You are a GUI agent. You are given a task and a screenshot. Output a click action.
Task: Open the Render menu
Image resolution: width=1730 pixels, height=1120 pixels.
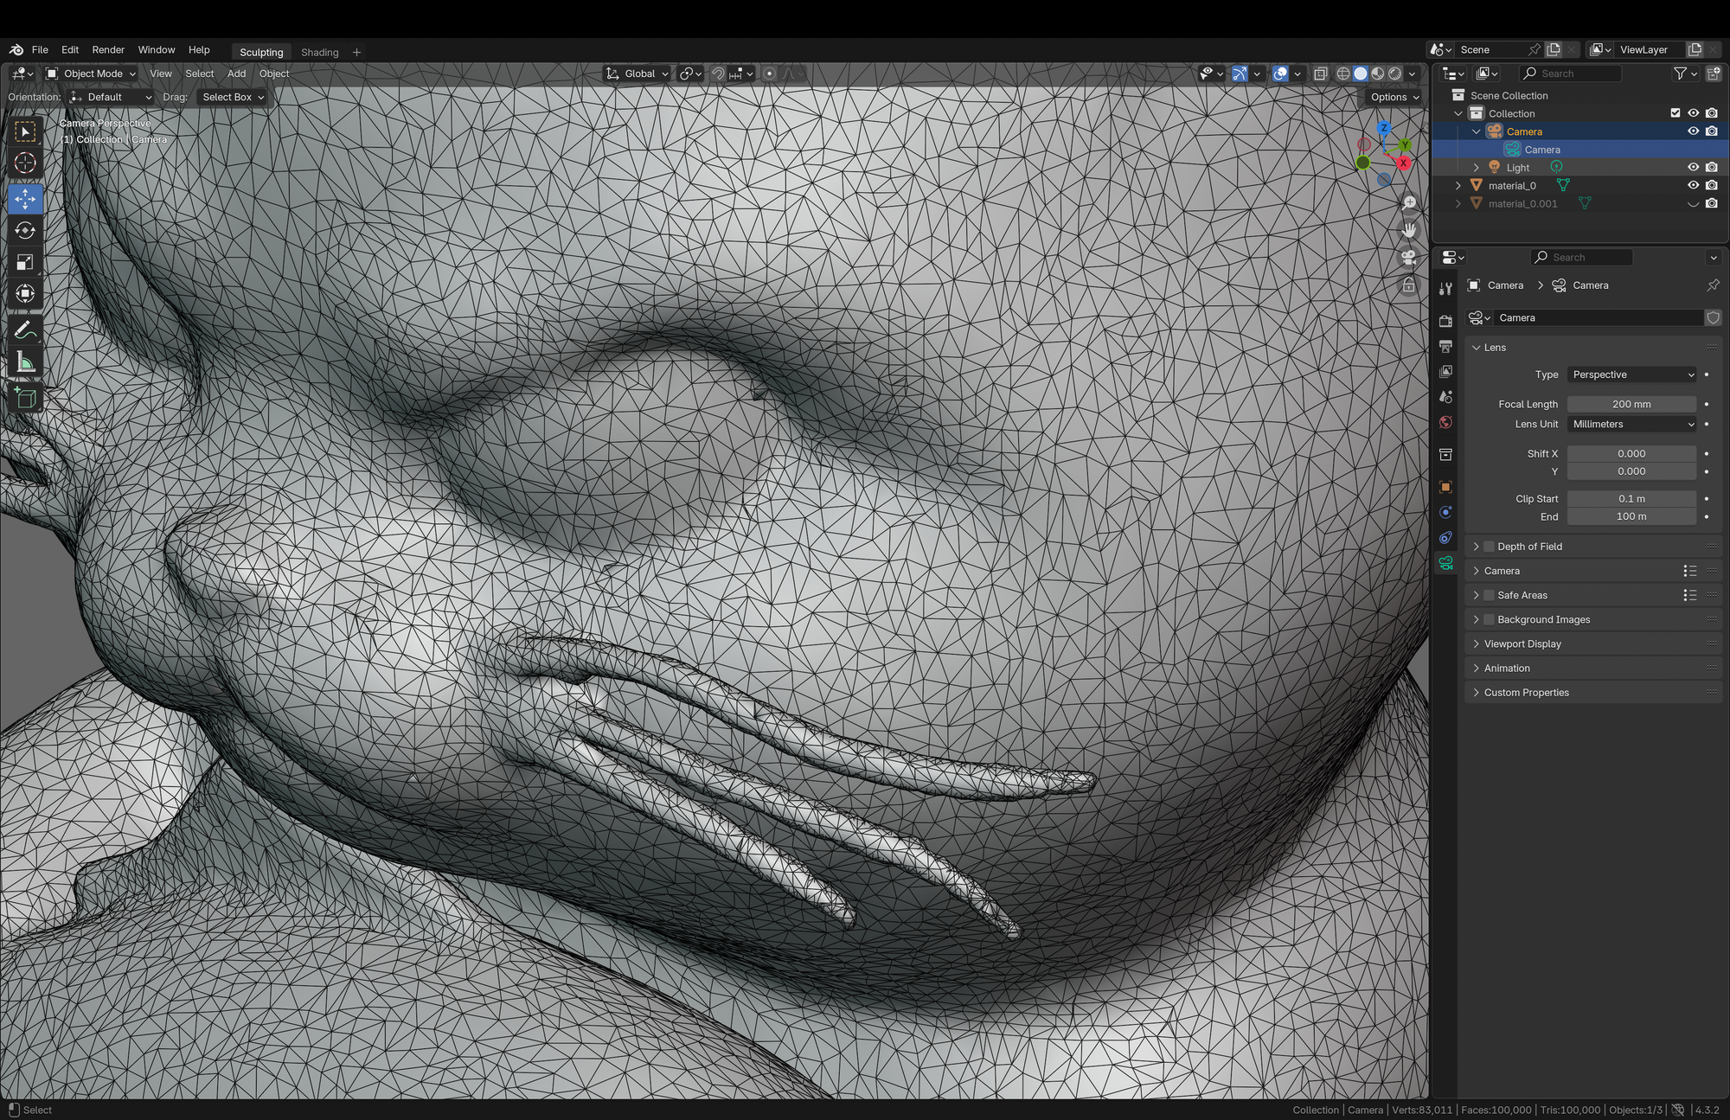pos(108,50)
